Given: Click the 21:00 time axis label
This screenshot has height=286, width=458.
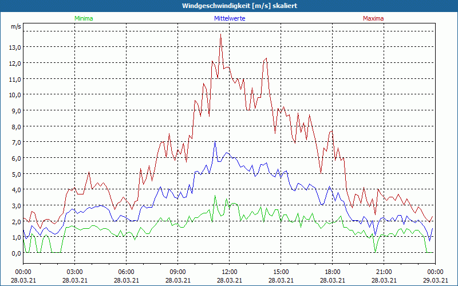Looking at the screenshot, I should [384, 272].
